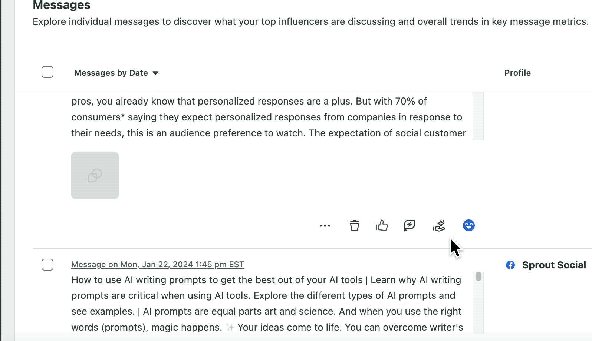Click the blue smiley face sentiment icon
The height and width of the screenshot is (341, 592).
(x=468, y=225)
